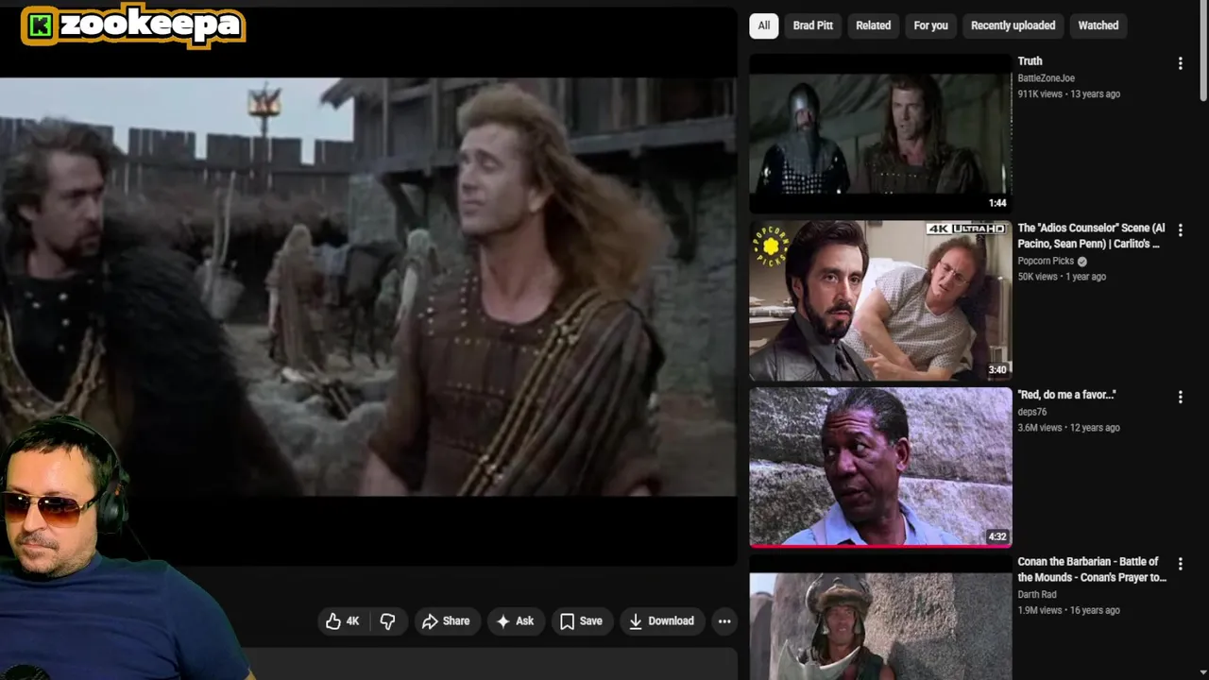The height and width of the screenshot is (680, 1209).
Task: Open options menu for Adios Counselor video
Action: click(x=1180, y=230)
